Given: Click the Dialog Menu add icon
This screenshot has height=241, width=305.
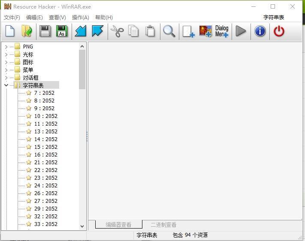Looking at the screenshot, I should point(222,31).
